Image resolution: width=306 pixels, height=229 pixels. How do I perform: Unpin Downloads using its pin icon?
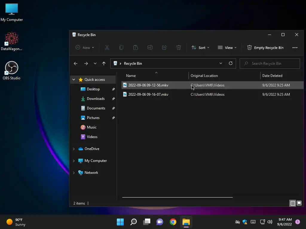click(113, 99)
